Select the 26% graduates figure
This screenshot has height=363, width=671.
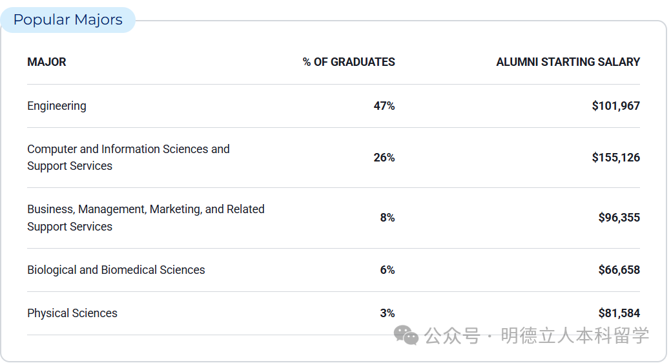[x=384, y=158]
